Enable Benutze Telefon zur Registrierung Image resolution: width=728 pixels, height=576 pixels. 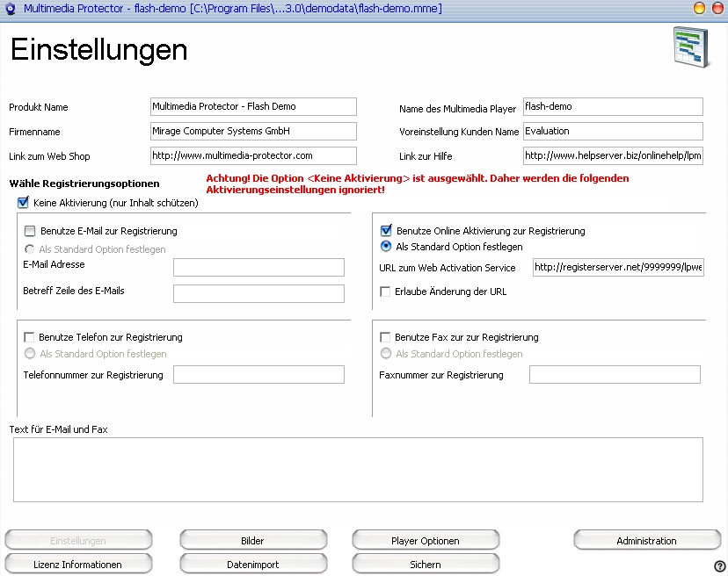(29, 337)
